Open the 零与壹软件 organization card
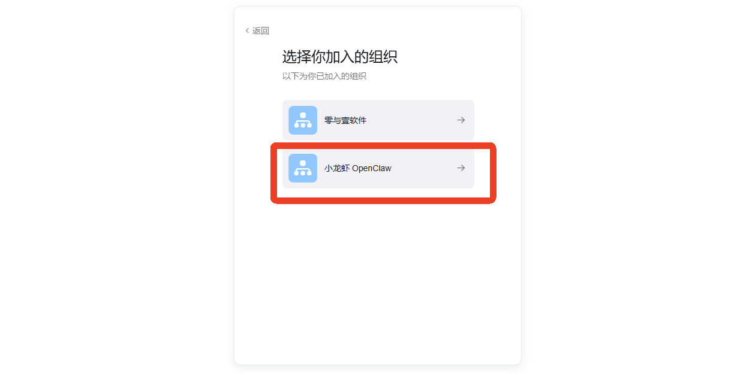 (x=378, y=120)
